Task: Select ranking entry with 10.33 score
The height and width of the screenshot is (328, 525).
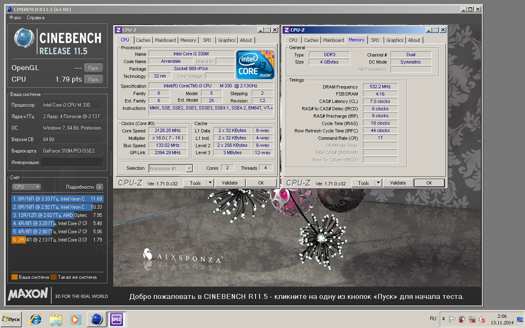Action: pos(57,207)
